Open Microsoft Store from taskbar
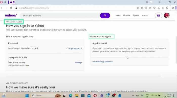The height and width of the screenshot is (98, 177). coord(83,95)
